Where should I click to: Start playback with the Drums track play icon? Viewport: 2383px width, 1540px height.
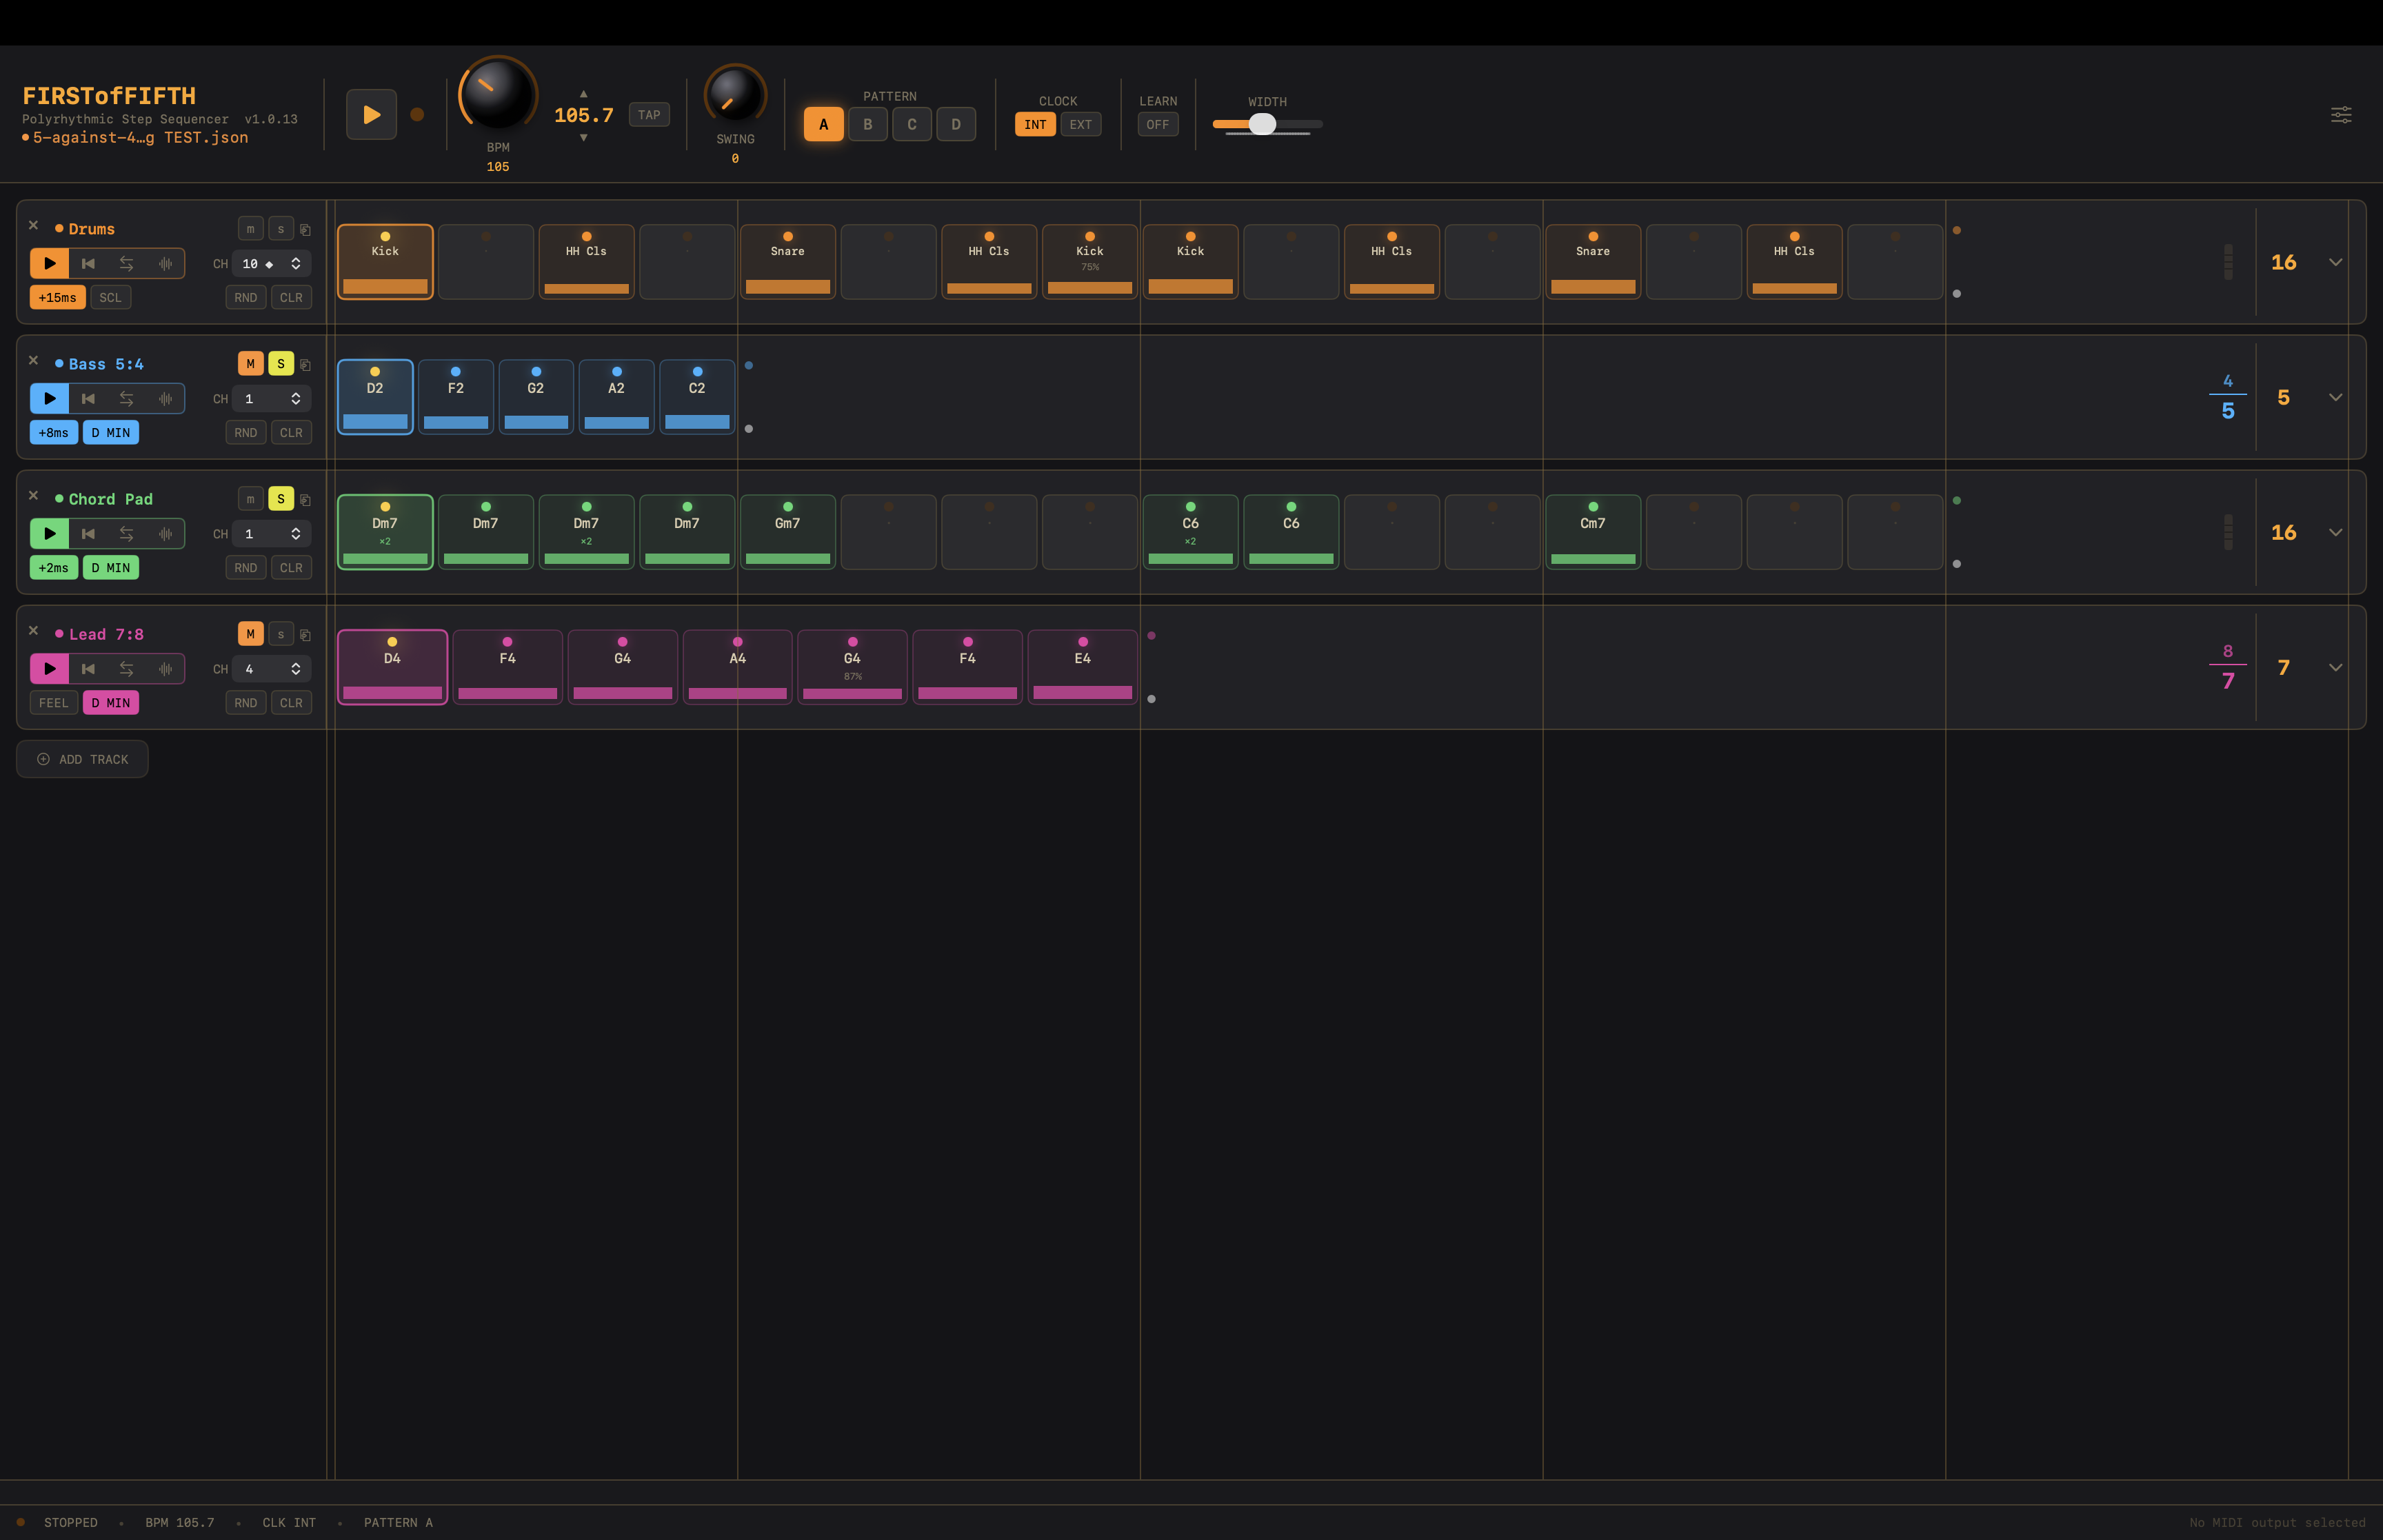tap(49, 263)
